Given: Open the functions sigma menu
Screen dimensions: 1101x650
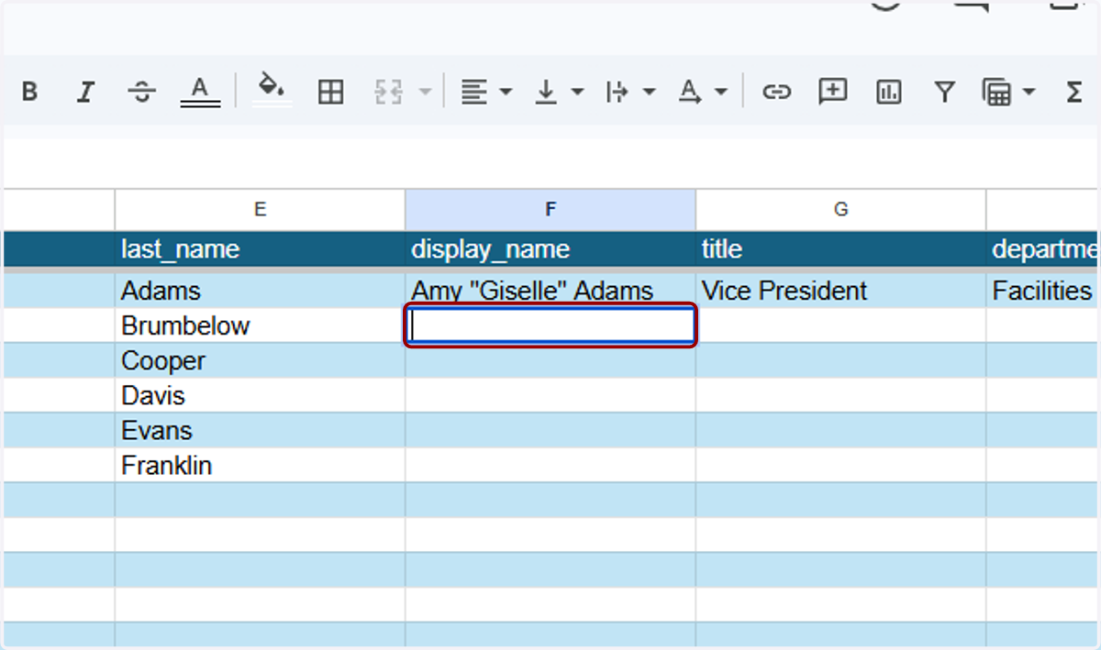Looking at the screenshot, I should click(1074, 92).
